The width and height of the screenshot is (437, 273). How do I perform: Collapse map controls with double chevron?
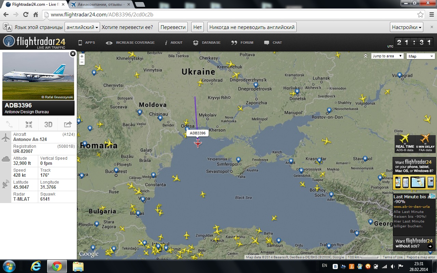coord(366,56)
